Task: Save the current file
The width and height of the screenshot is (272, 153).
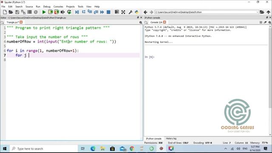Action: [17, 12]
